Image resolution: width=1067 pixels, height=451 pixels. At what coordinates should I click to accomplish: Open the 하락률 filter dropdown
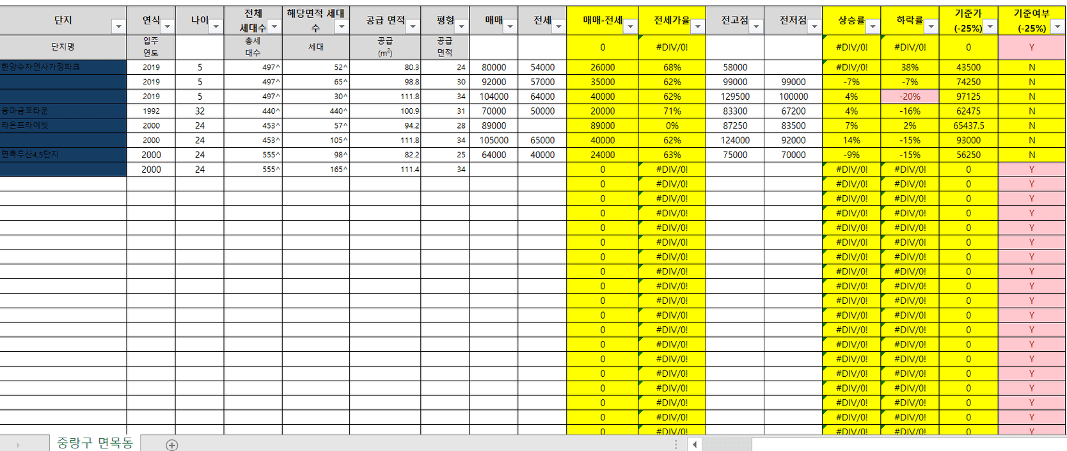pos(931,26)
